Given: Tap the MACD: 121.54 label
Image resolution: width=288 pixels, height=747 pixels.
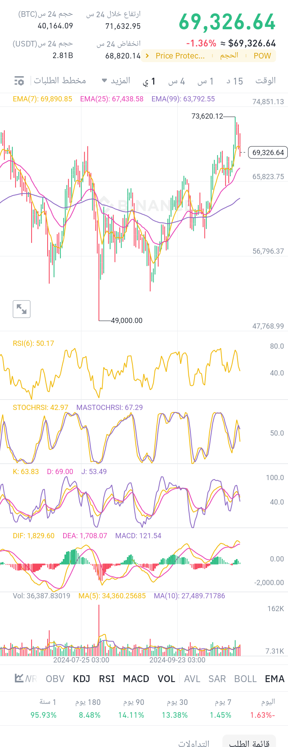Looking at the screenshot, I should (138, 536).
